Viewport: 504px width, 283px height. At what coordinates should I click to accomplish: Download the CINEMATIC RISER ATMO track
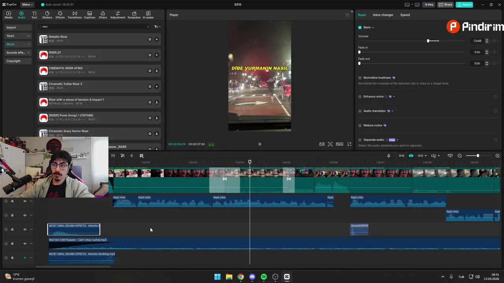pos(157,71)
